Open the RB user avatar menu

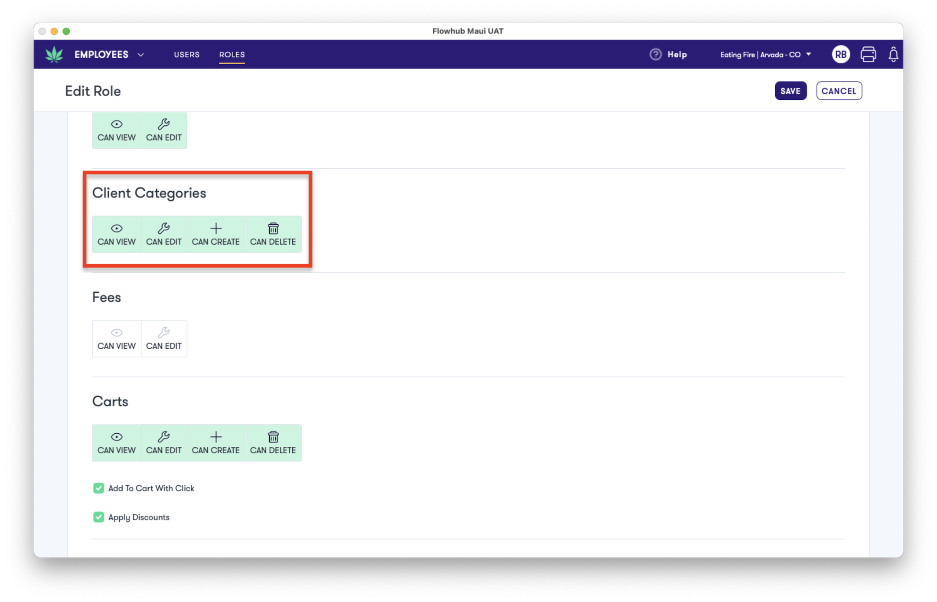tap(840, 54)
